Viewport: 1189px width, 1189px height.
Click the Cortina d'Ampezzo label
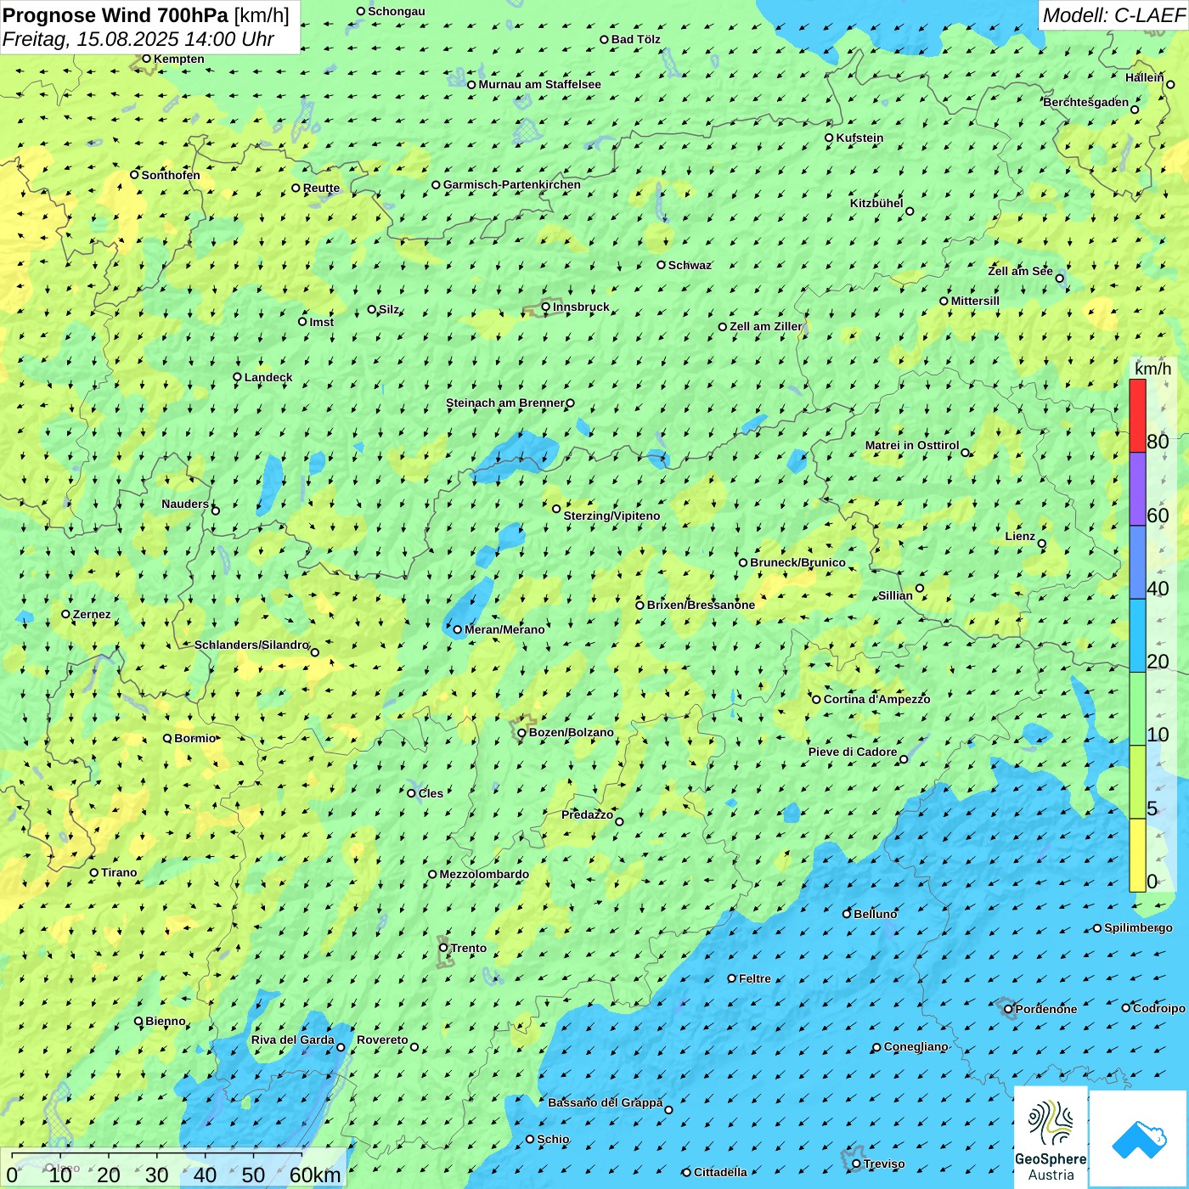coord(876,699)
